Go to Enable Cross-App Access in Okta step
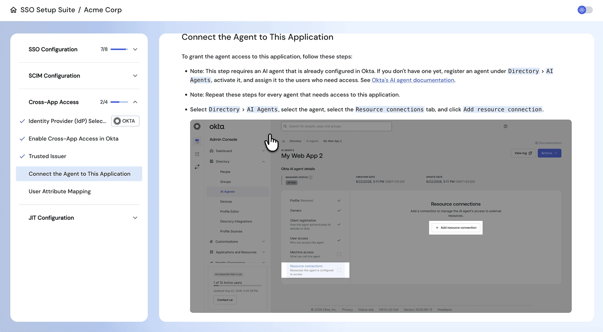 point(74,139)
